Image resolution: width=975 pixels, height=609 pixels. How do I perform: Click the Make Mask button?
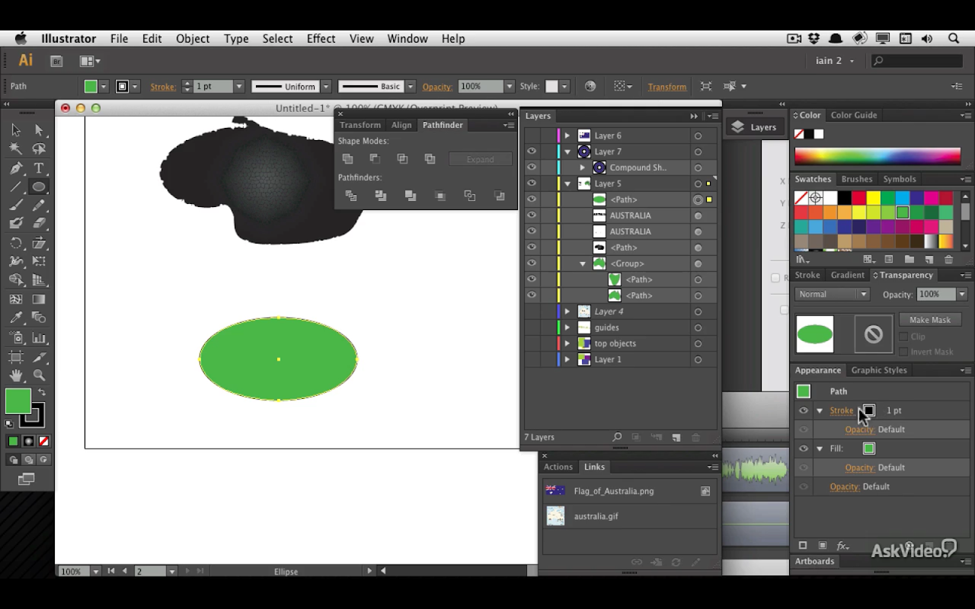[929, 320]
